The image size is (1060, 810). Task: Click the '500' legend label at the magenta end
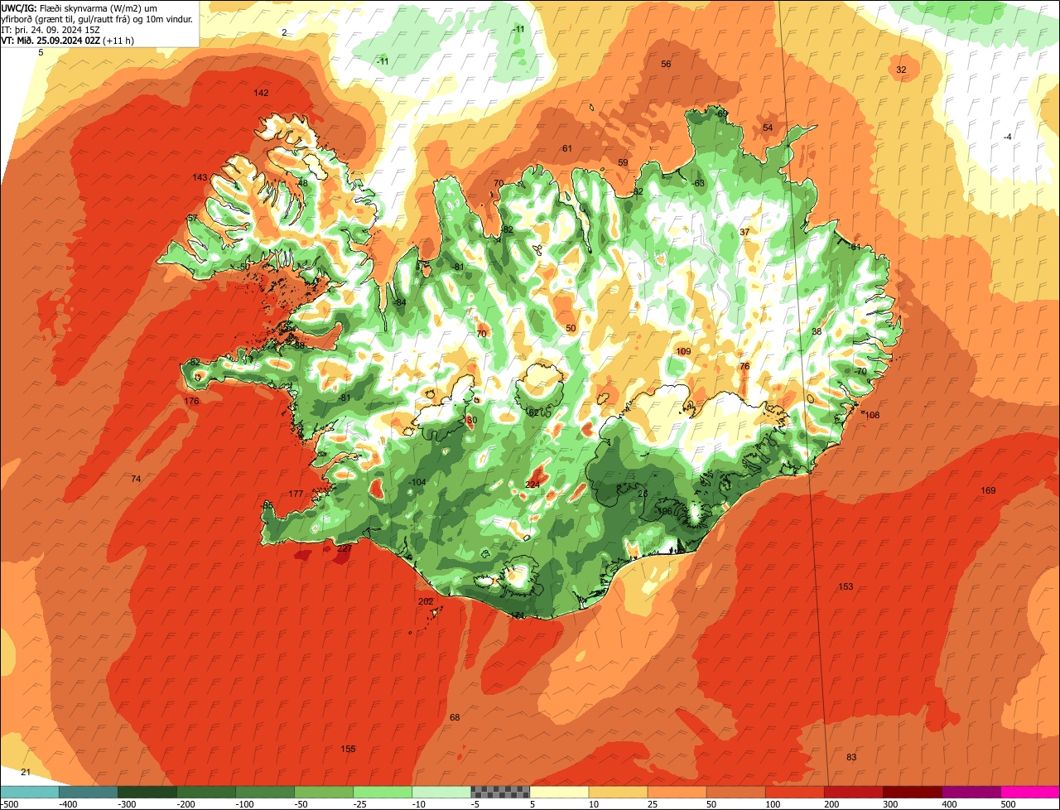click(x=1007, y=804)
